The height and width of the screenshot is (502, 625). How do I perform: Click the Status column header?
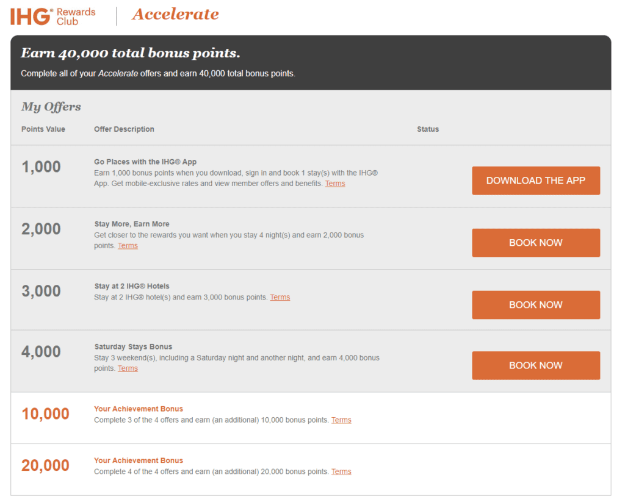click(428, 129)
